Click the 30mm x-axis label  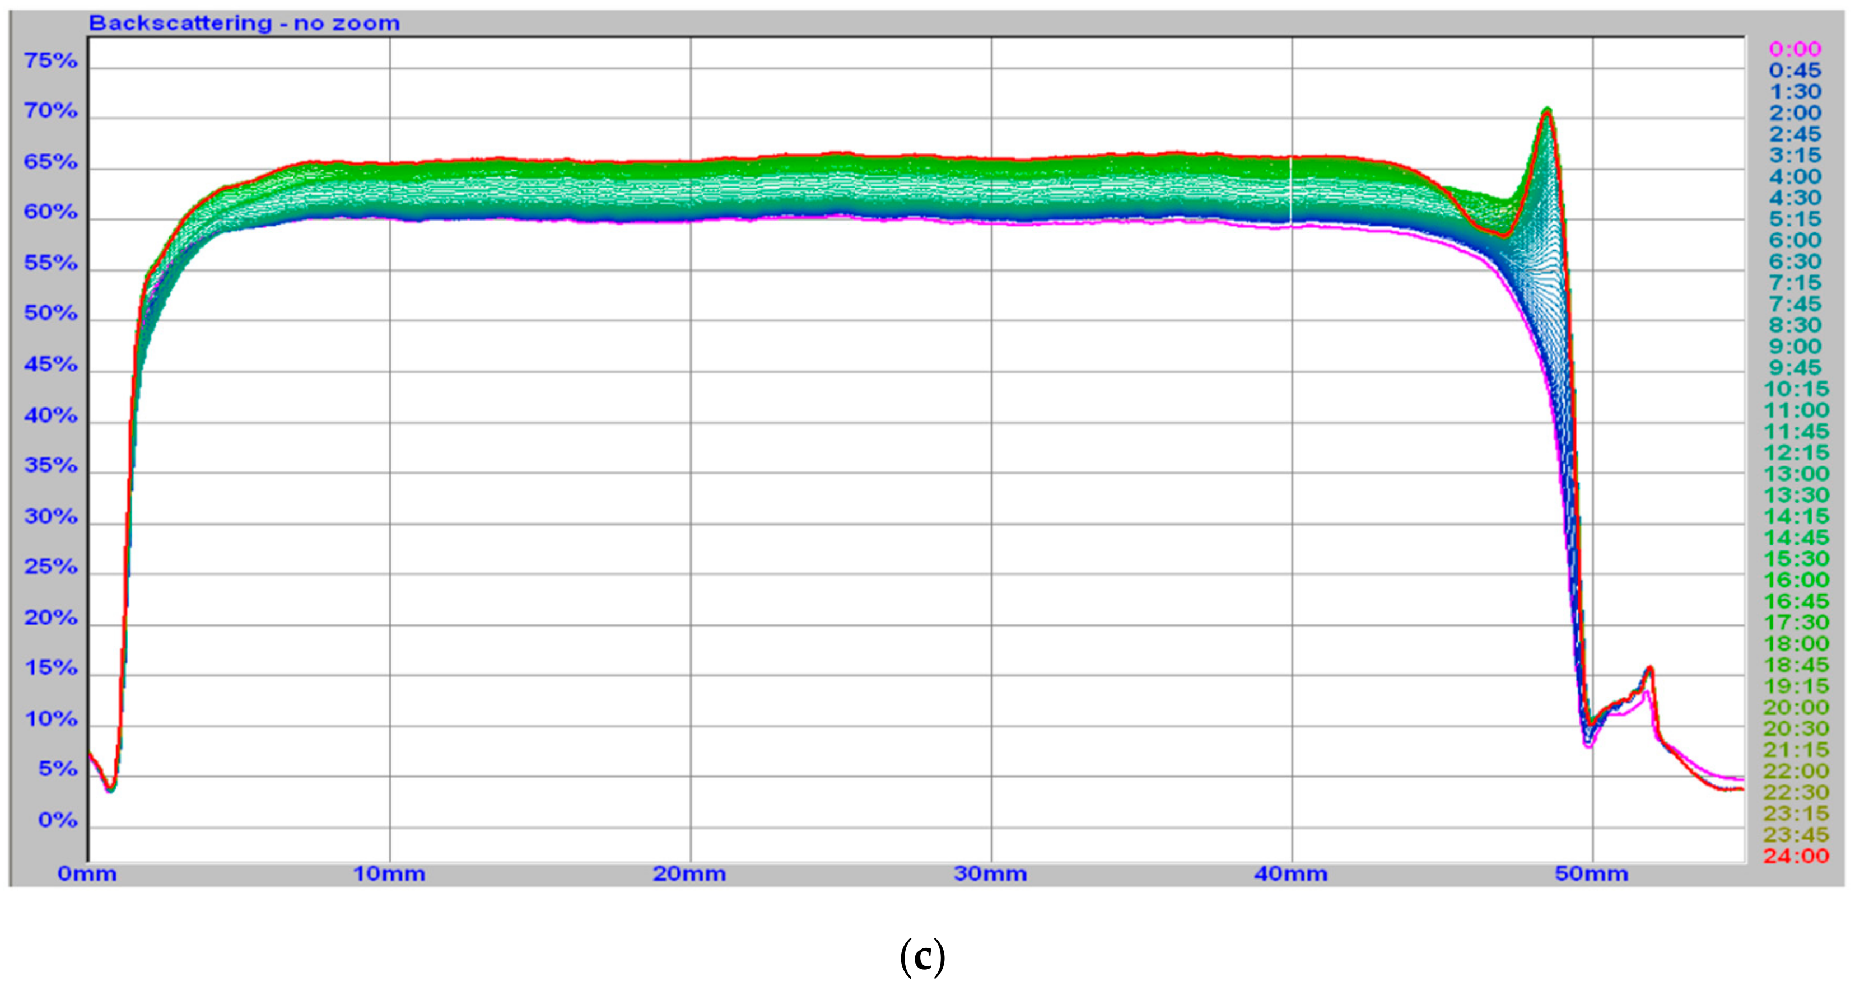point(991,875)
